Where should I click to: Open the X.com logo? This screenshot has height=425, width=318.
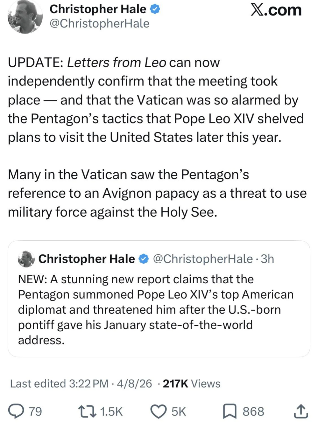pos(276,10)
